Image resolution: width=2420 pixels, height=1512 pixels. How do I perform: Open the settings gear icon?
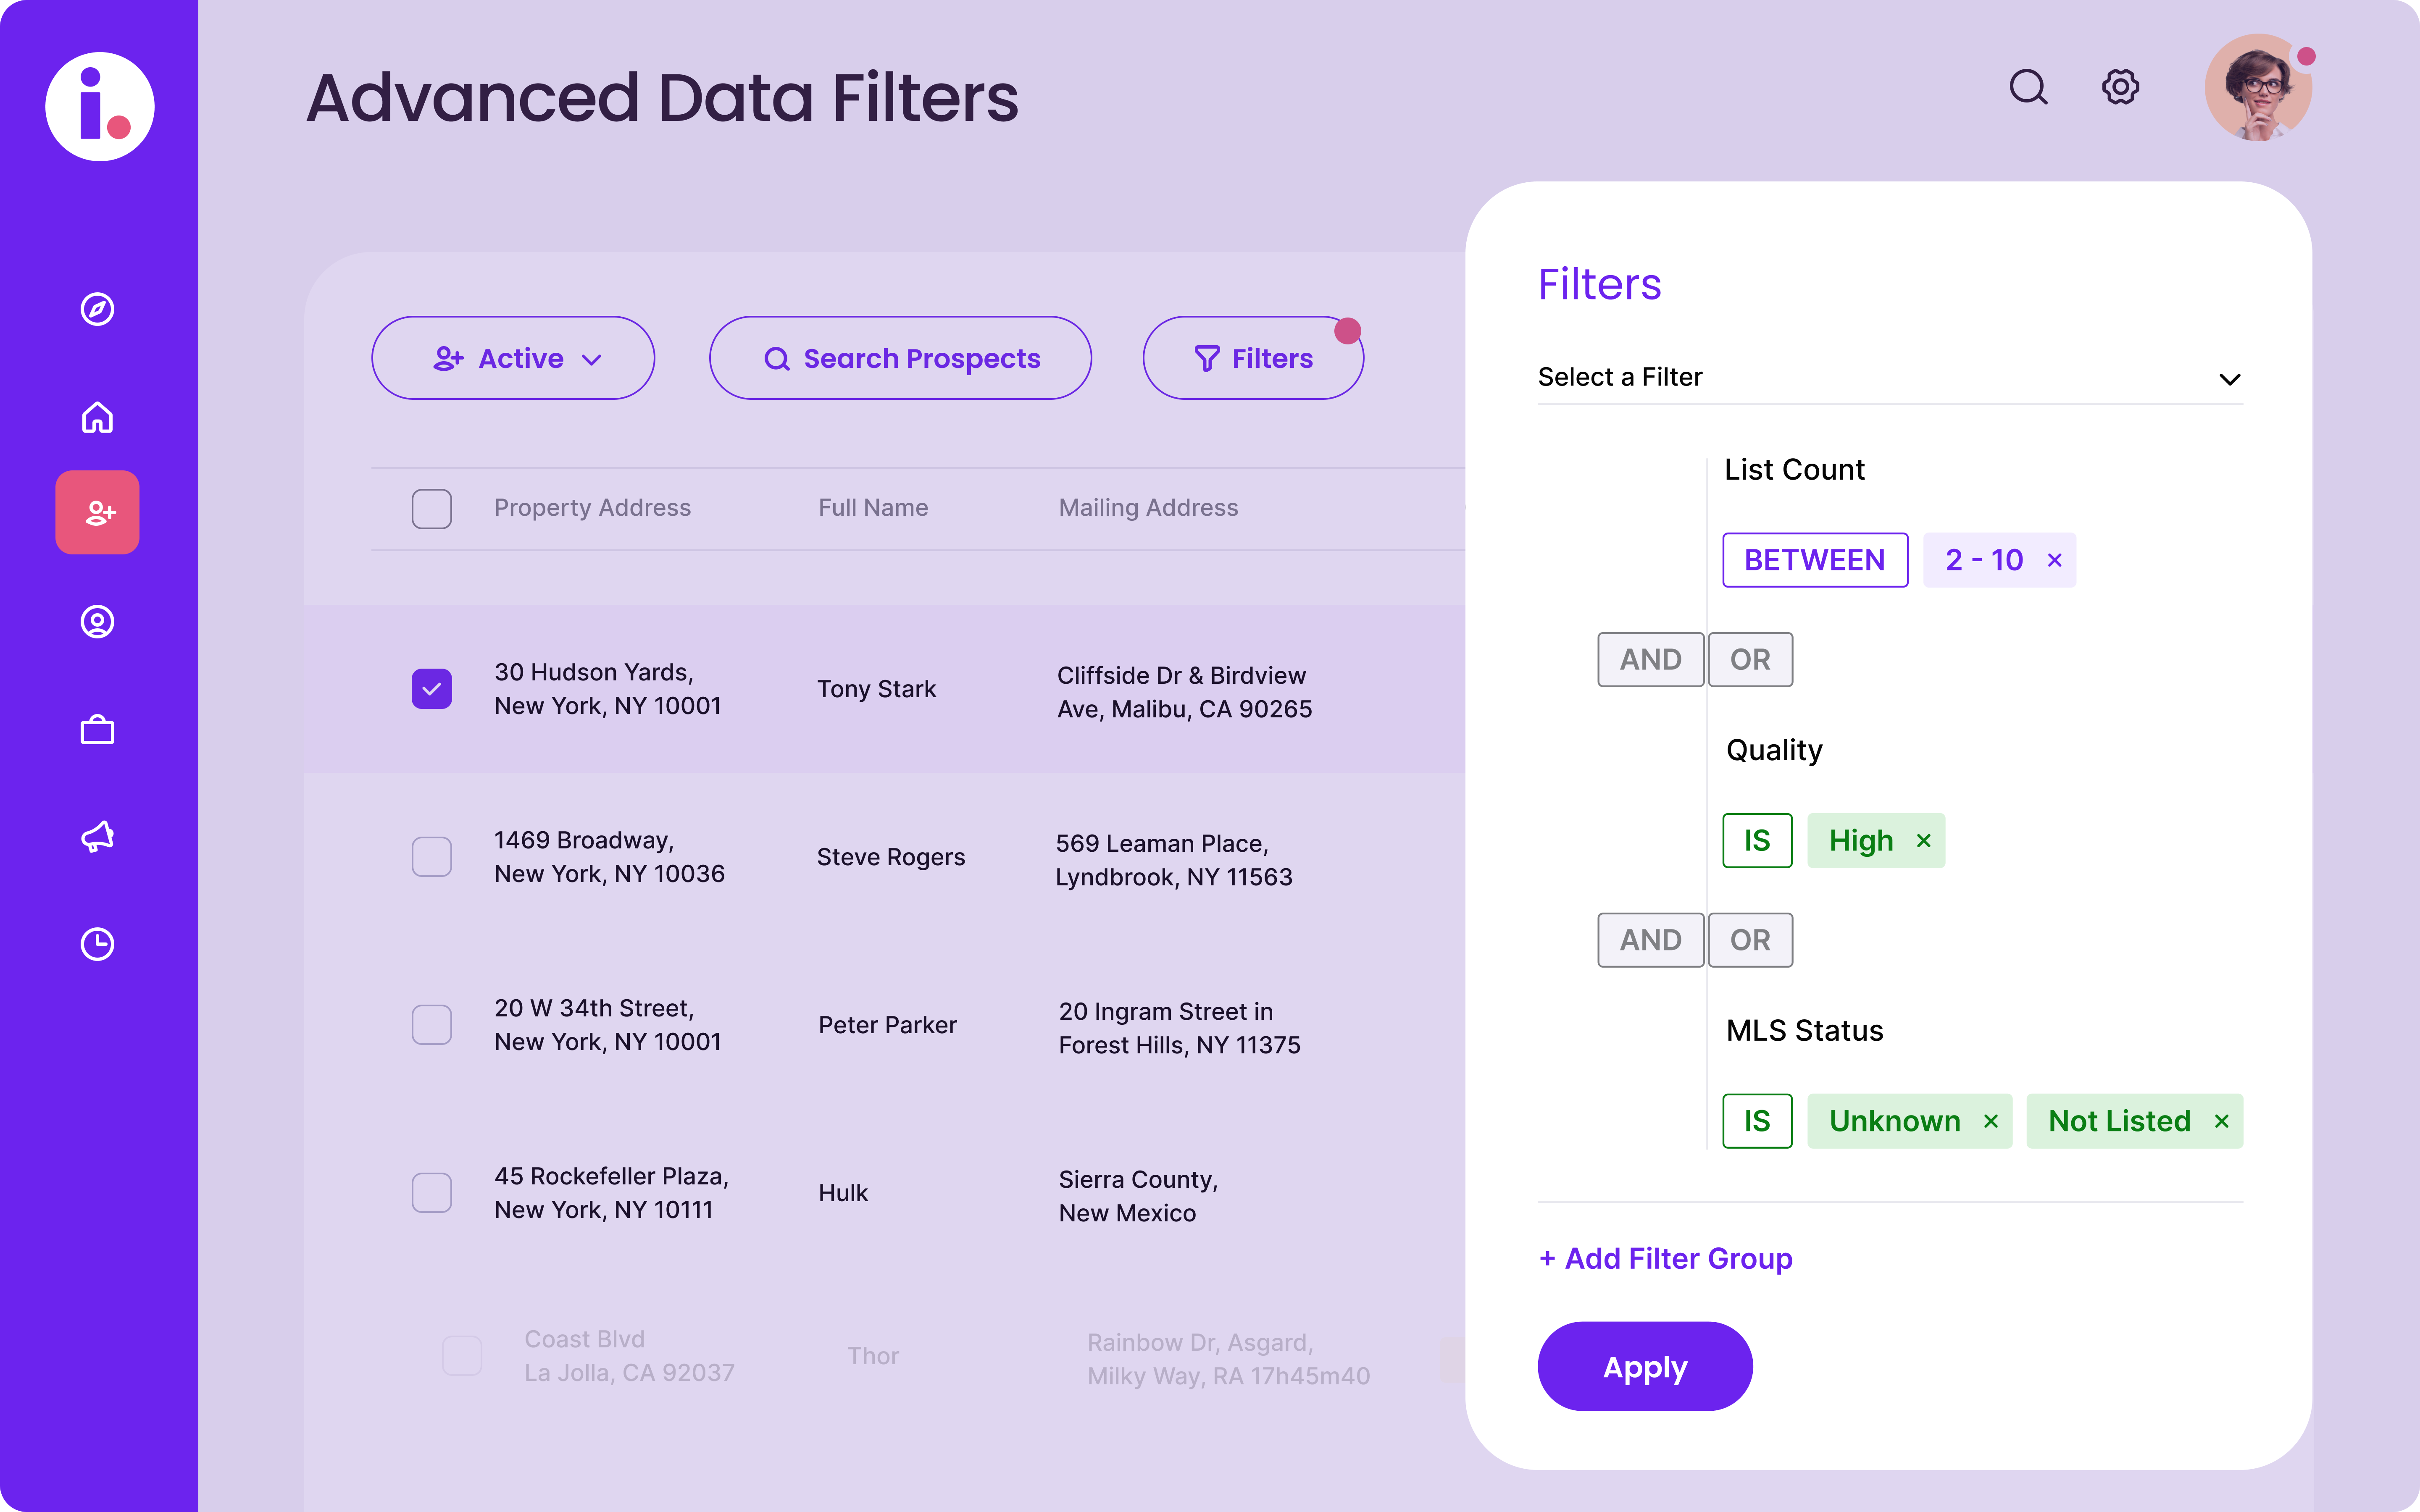pos(2120,87)
